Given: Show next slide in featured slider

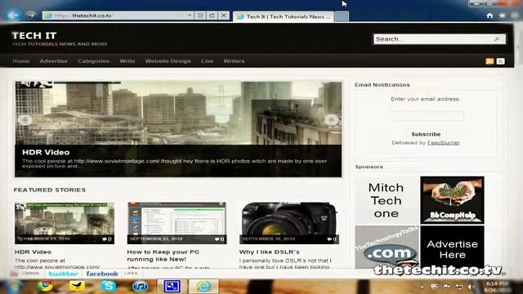Looking at the screenshot, I should [331, 120].
